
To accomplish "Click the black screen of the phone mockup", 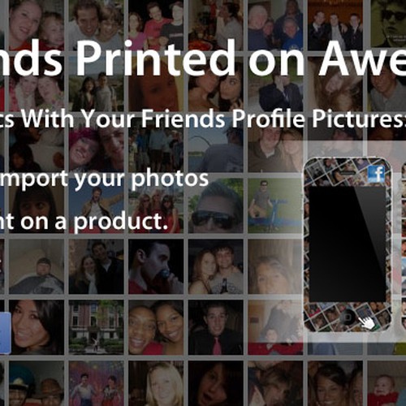I will (x=347, y=244).
